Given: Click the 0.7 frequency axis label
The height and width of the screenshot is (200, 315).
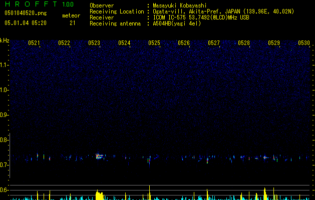Looking at the screenshot, I should click(x=4, y=165).
